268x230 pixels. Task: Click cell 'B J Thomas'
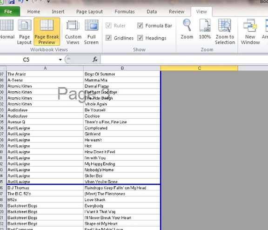tap(45, 188)
